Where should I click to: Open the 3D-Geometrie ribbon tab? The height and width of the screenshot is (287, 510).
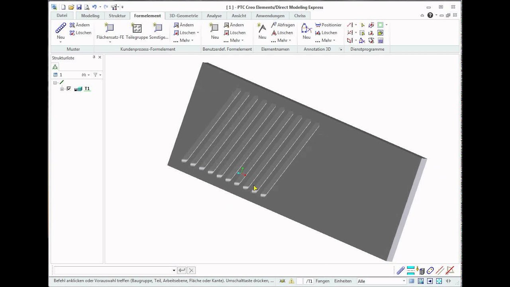tap(183, 16)
